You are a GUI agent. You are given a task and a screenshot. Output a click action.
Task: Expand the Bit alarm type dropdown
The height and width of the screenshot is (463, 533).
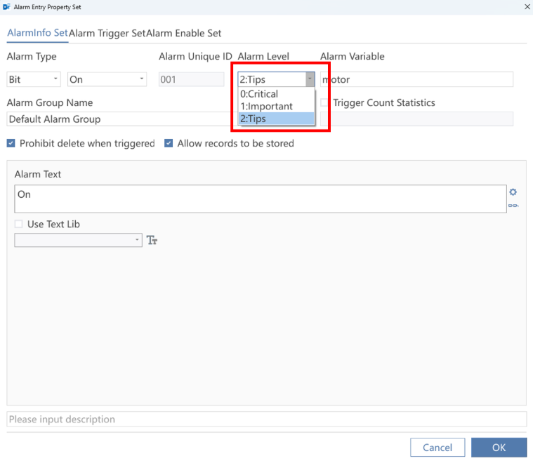pyautogui.click(x=34, y=79)
